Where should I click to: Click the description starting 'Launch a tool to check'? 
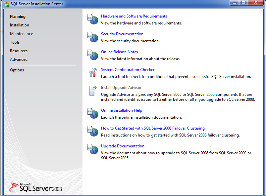pos(176,77)
